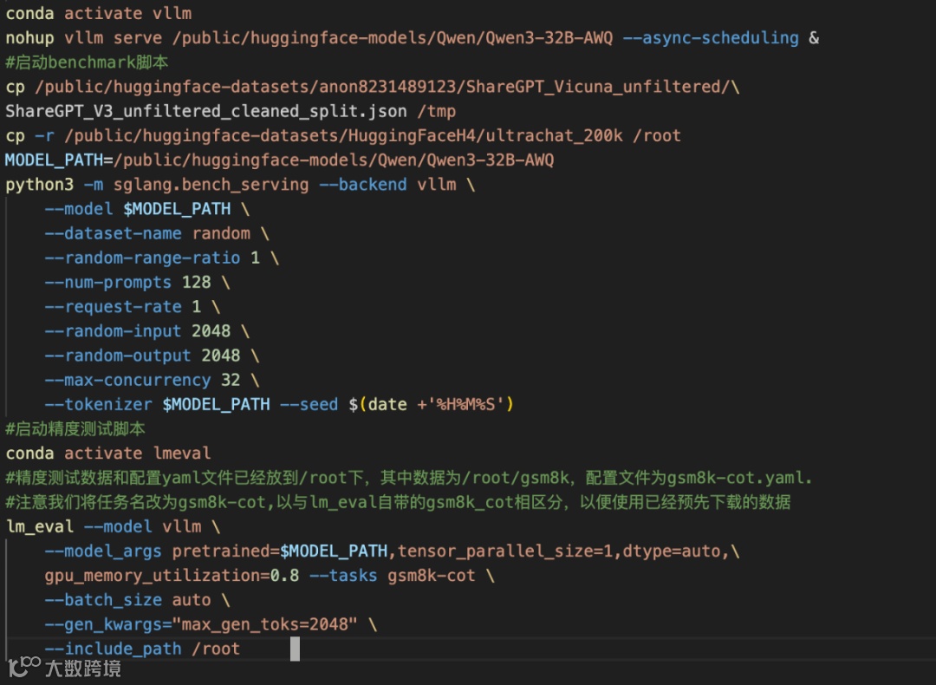Viewport: 936px width, 685px height.
Task: Click the '--async-scheduling' flag
Action: click(x=711, y=37)
